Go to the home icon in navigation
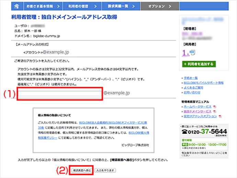This screenshot has height=178, width=237. (16, 6)
